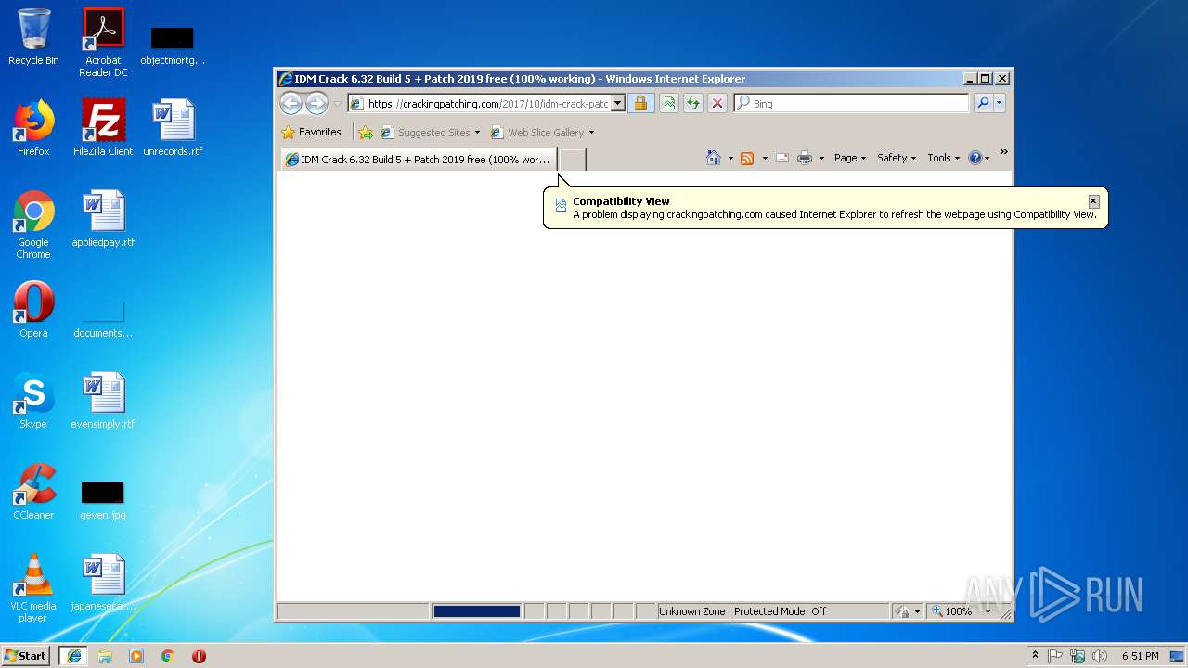Launch CCleaner desktop shortcut
Screen dimensions: 1188x668
click(x=33, y=492)
